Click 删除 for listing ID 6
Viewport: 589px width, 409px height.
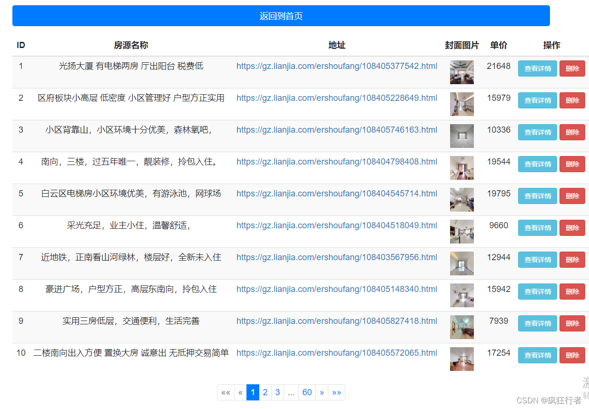pyautogui.click(x=572, y=227)
